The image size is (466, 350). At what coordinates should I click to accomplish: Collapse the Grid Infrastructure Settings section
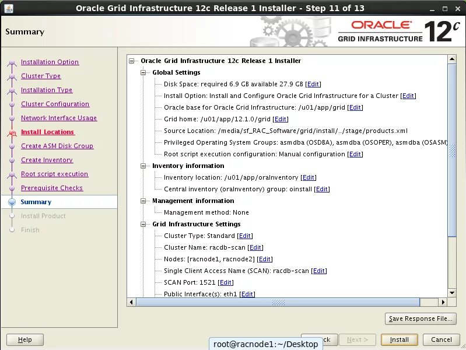143,224
